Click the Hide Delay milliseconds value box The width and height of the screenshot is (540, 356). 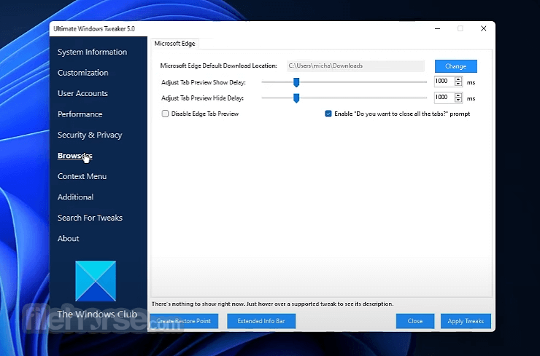pos(444,98)
